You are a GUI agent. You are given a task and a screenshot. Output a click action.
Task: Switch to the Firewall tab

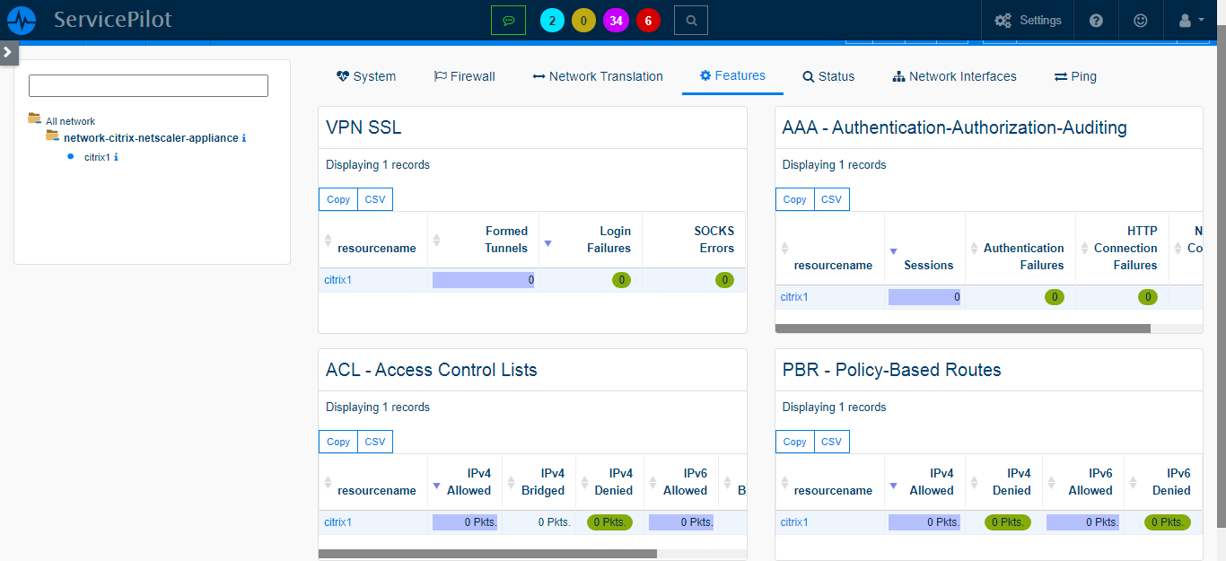[x=464, y=76]
